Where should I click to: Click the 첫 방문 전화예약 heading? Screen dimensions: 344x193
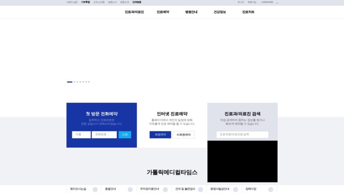pos(102,114)
